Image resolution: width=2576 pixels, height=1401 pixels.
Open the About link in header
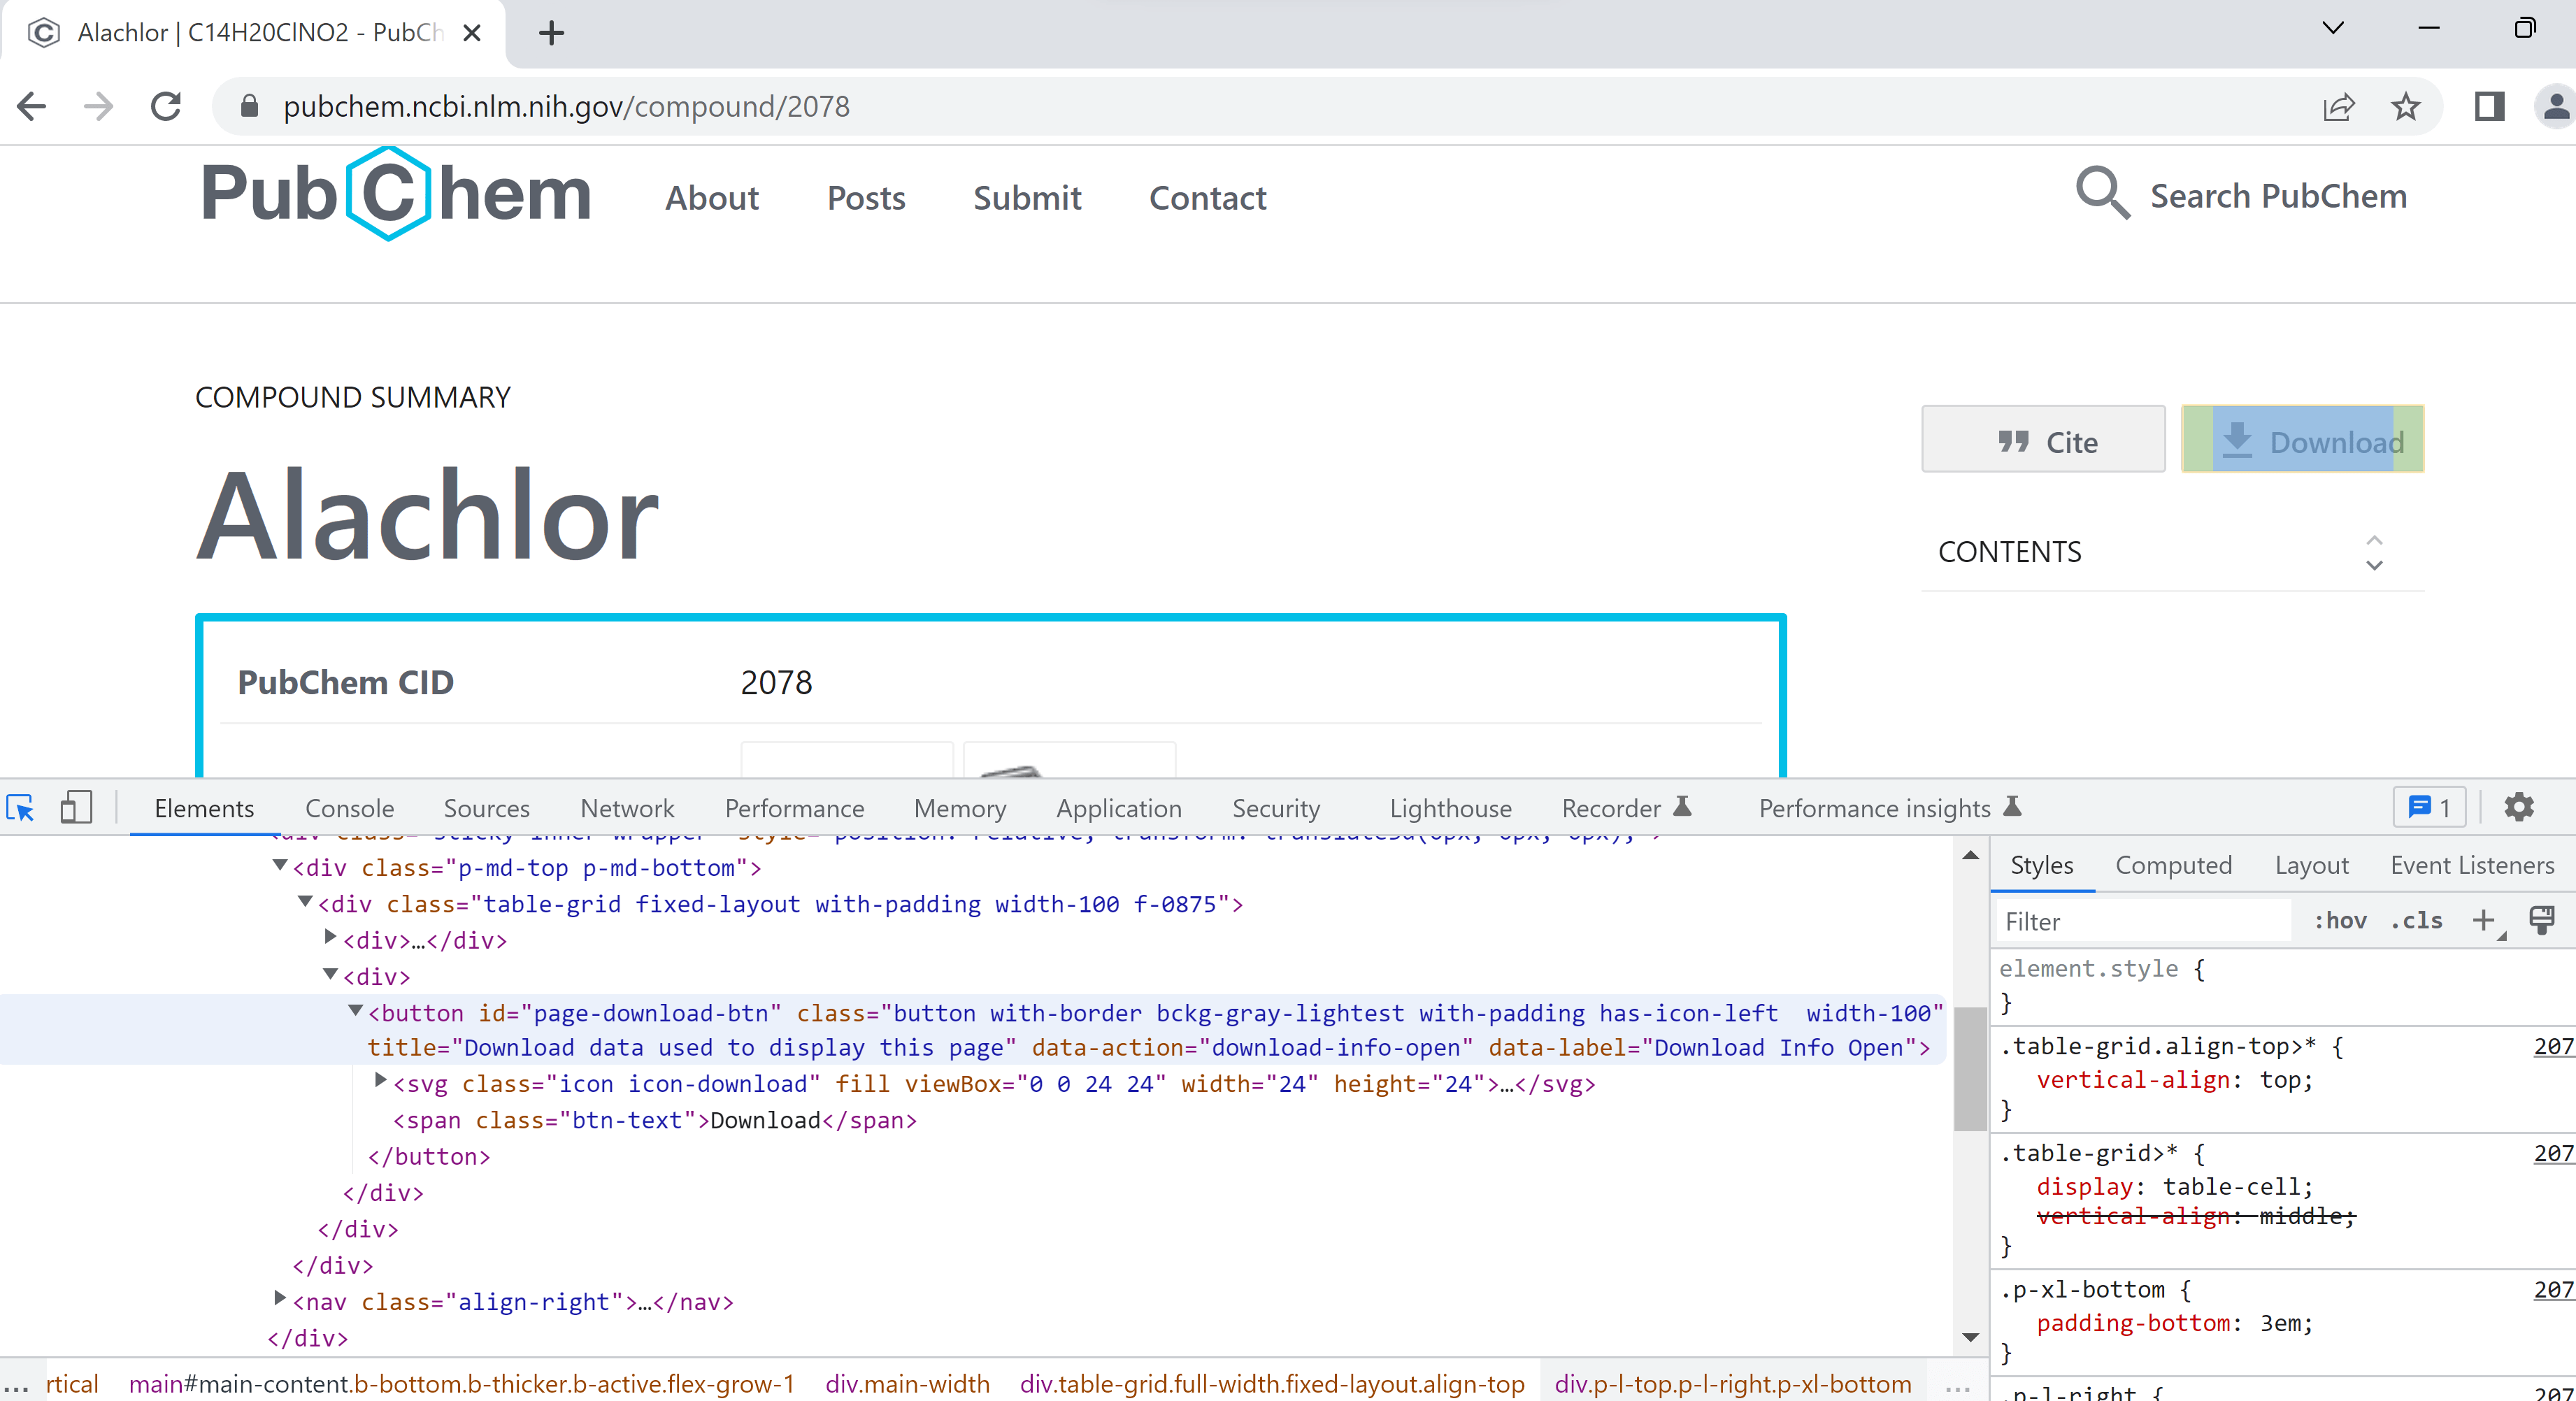tap(712, 198)
